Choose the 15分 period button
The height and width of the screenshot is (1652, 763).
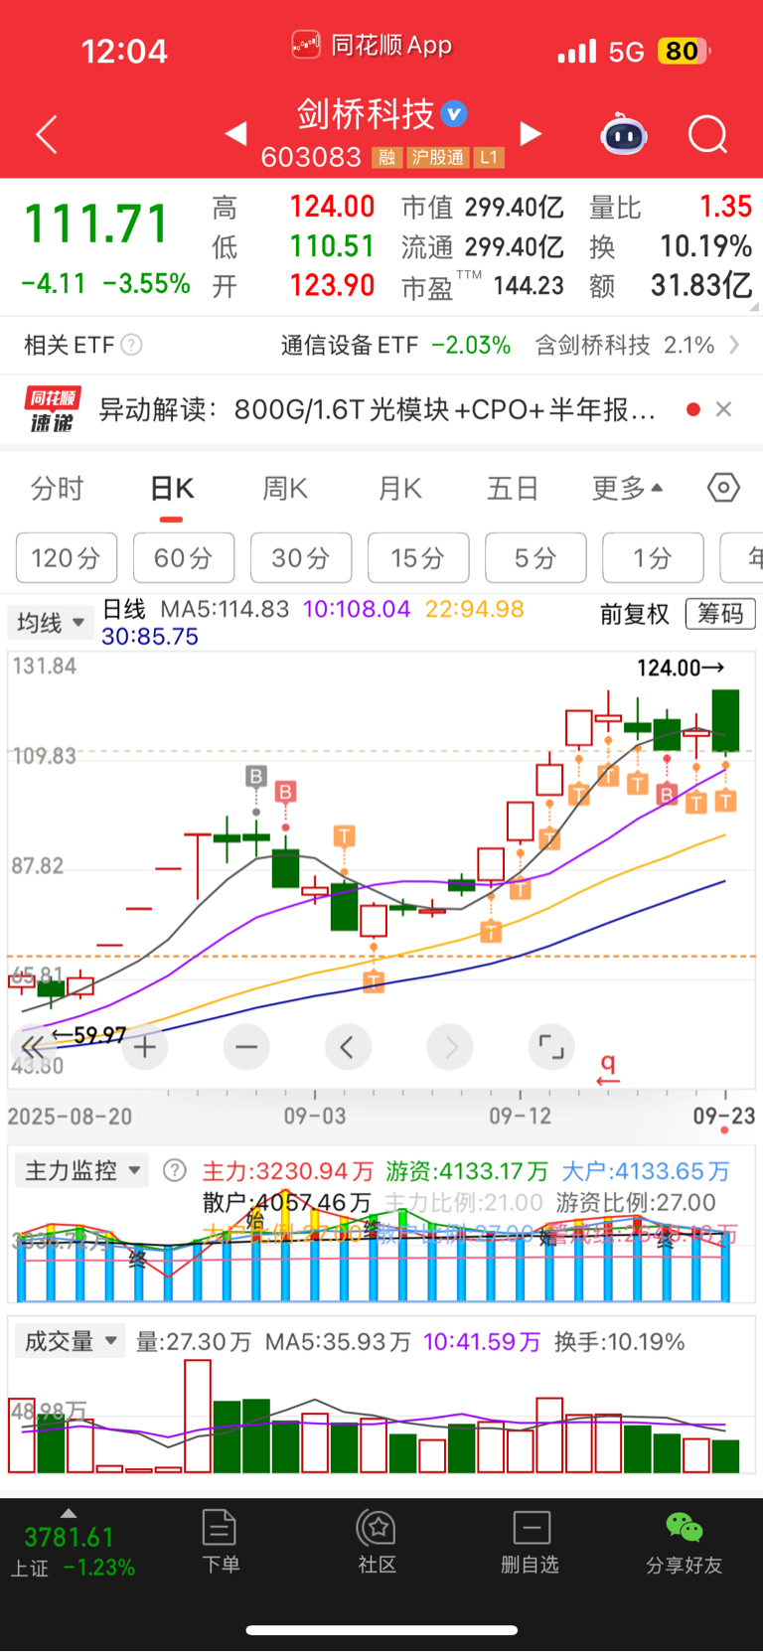click(x=418, y=557)
